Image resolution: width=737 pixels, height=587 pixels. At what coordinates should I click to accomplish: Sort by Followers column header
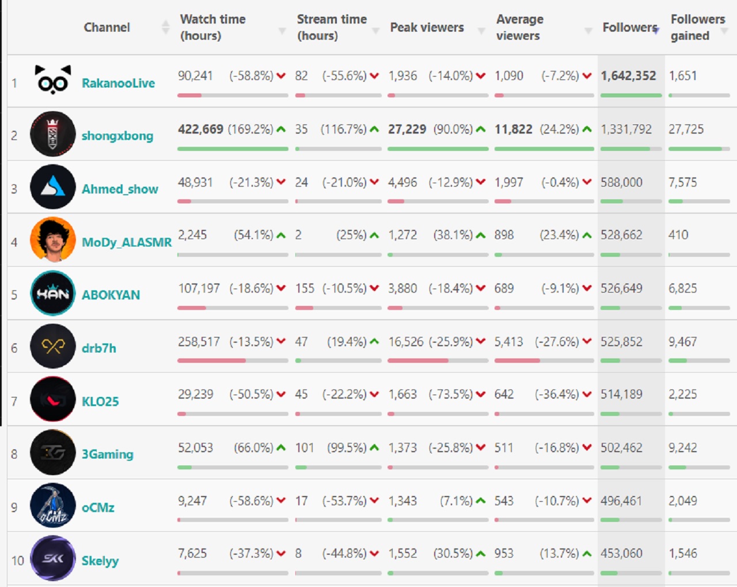(629, 27)
